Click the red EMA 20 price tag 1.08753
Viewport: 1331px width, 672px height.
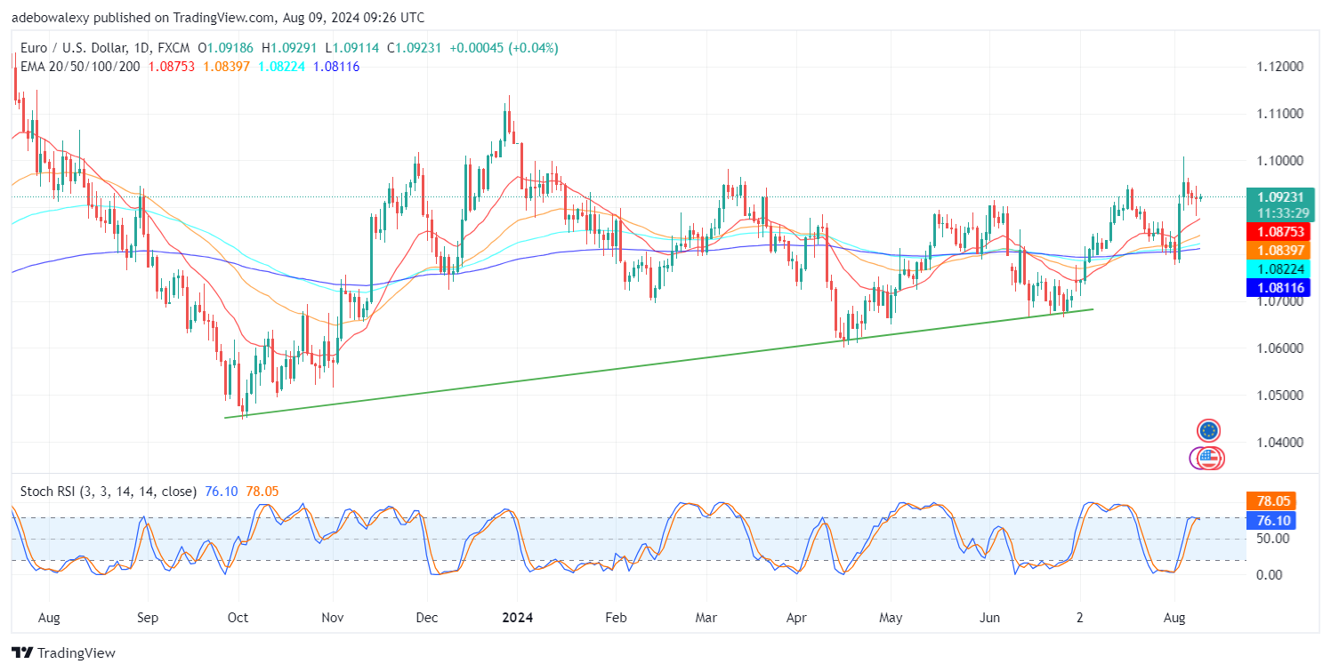click(1278, 231)
